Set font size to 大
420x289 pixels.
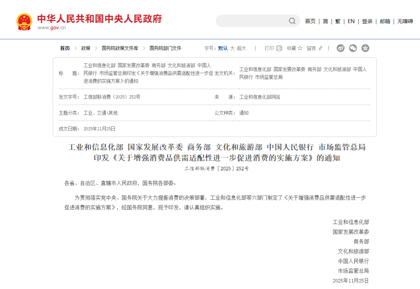click(x=232, y=48)
